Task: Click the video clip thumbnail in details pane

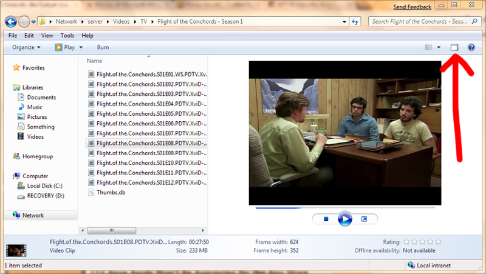Action: 16,250
